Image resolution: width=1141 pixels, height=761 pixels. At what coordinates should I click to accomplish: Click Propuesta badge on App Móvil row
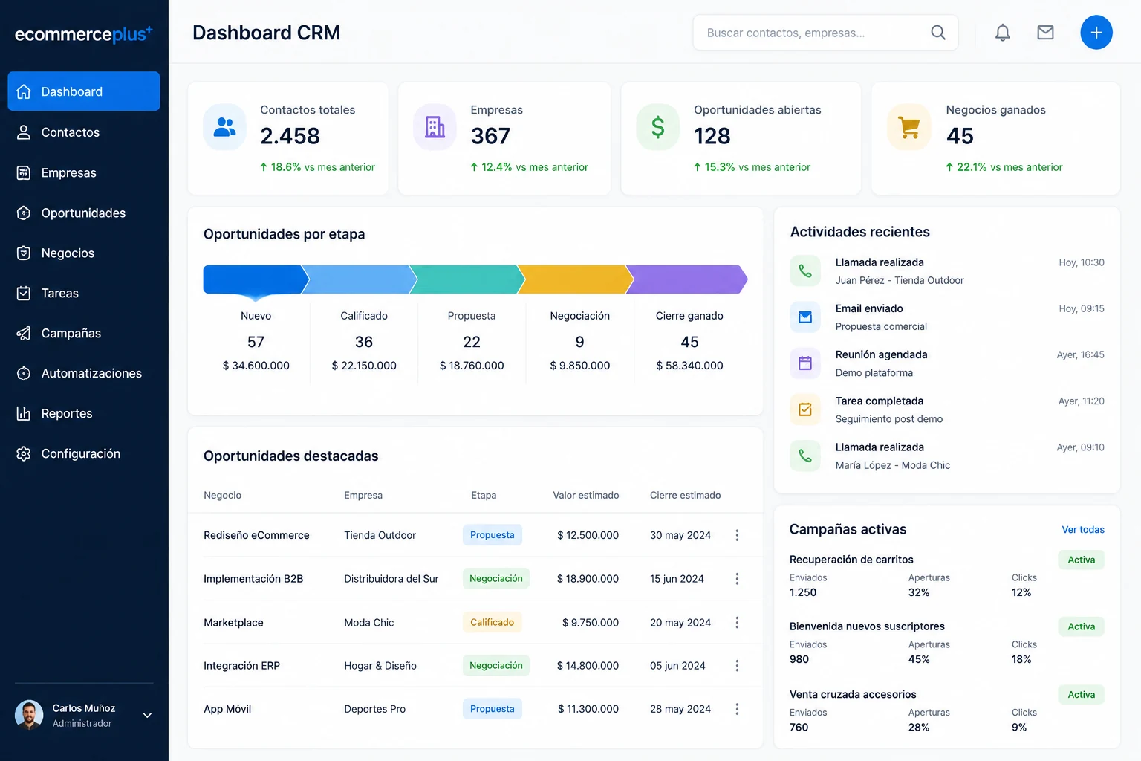492,709
